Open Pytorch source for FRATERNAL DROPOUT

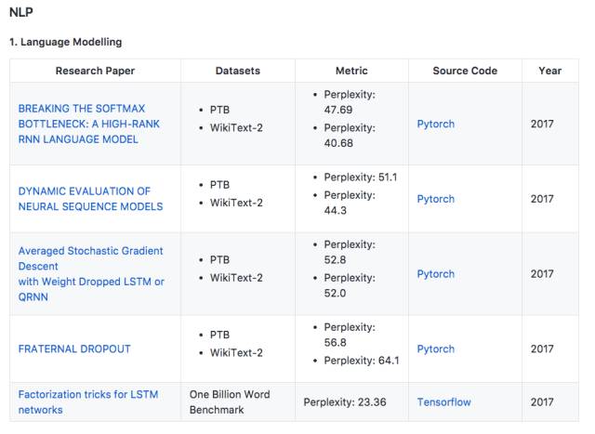coord(436,349)
